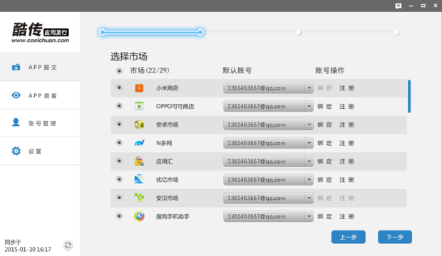The image size is (442, 256).
Task: Open the N多网 account dropdown
Action: (309, 143)
